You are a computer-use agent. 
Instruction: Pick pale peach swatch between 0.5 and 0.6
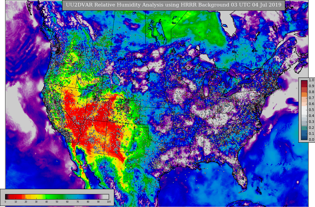point(304,104)
